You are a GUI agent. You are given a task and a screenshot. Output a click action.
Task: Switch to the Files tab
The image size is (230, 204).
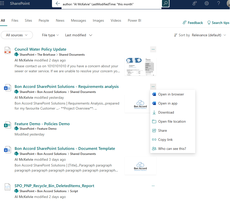pos(15,20)
